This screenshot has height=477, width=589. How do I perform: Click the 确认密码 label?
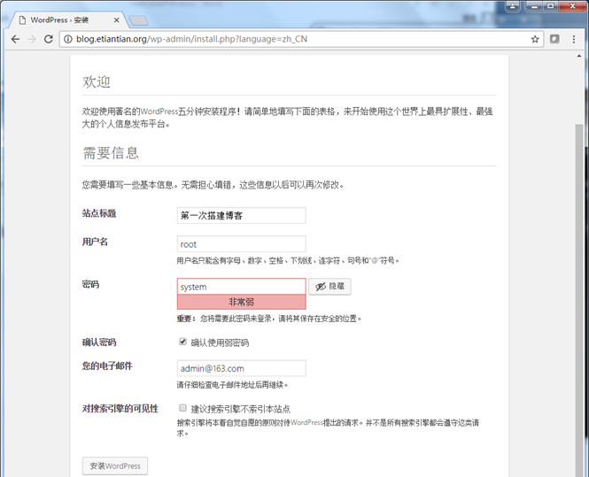tap(99, 342)
